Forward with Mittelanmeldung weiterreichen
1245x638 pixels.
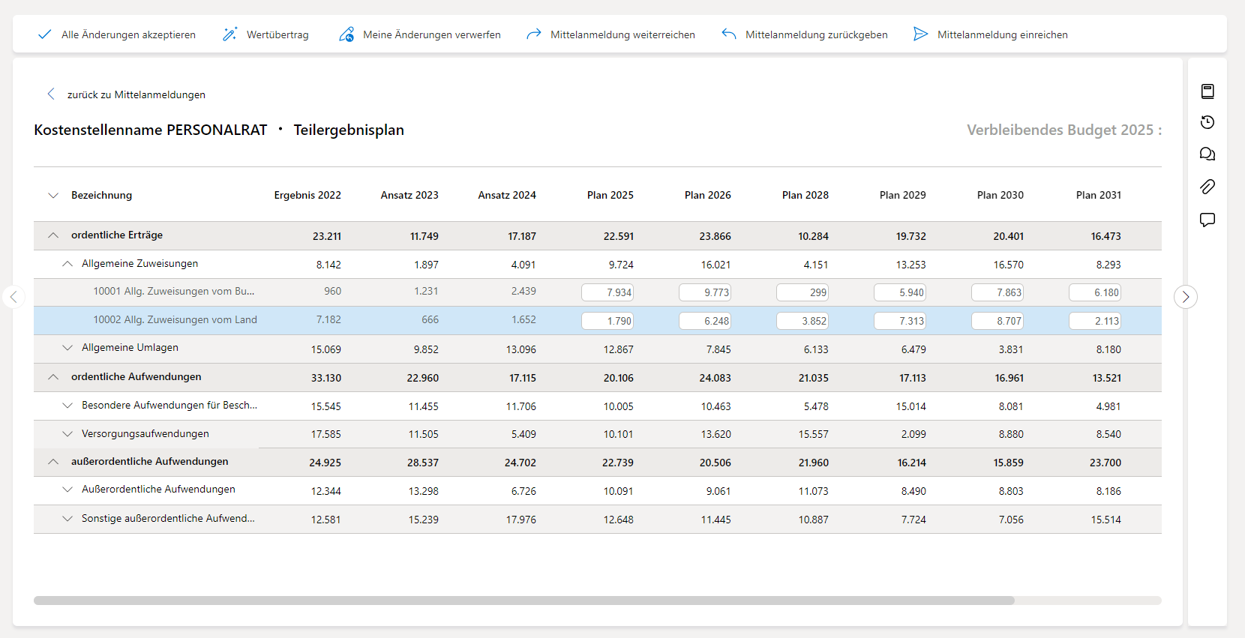click(610, 34)
